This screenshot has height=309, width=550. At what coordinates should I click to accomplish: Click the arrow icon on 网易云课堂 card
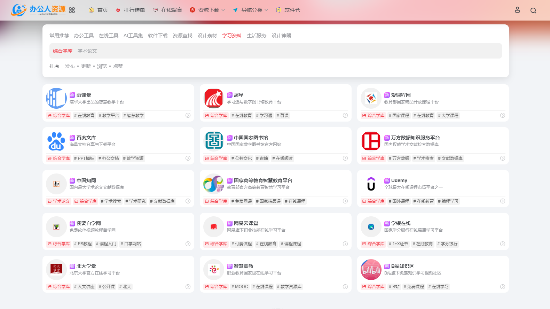pos(345,244)
